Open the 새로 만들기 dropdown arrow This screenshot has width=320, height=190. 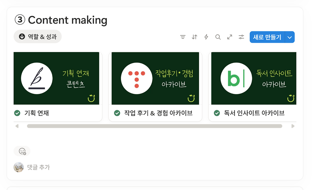point(289,37)
